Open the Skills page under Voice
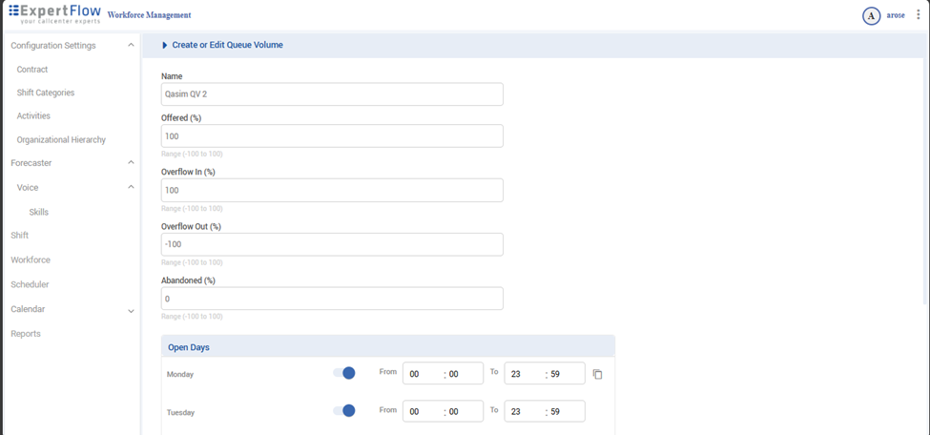Viewport: 930px width, 435px height. [x=39, y=212]
